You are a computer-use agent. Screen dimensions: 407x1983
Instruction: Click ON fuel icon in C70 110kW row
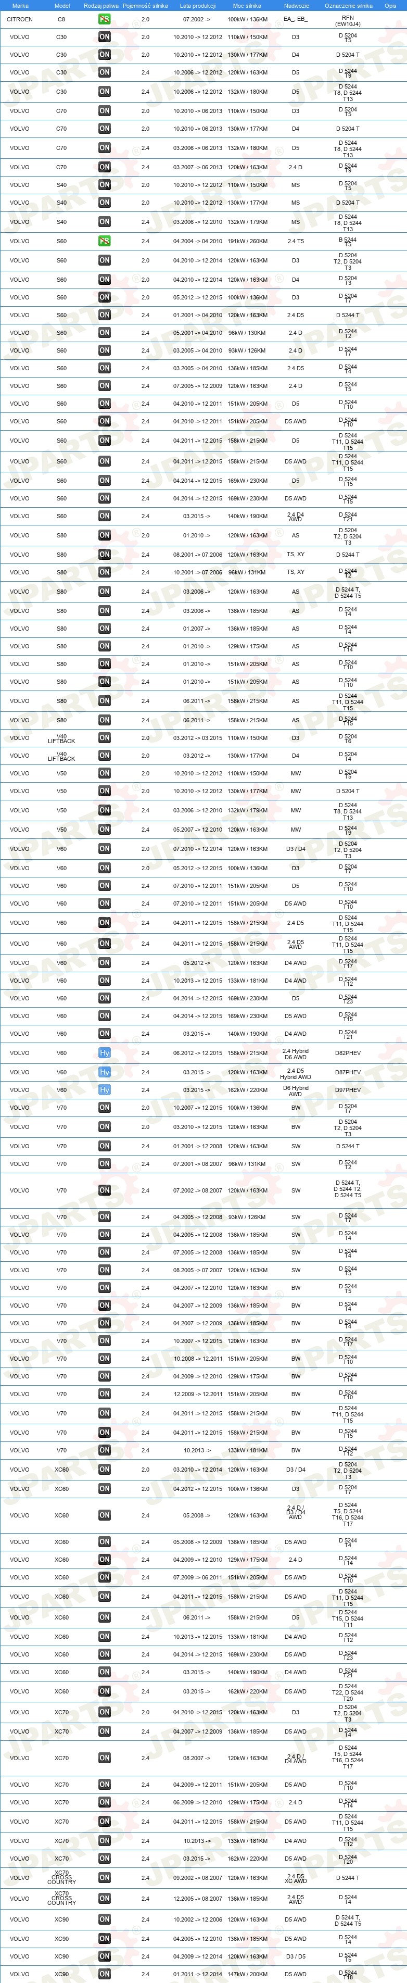[104, 111]
